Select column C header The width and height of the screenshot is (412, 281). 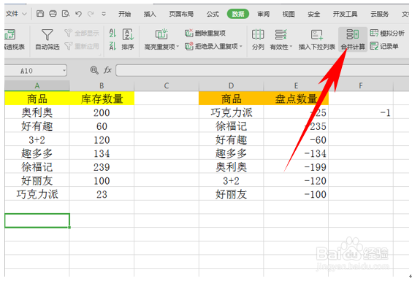tap(167, 86)
